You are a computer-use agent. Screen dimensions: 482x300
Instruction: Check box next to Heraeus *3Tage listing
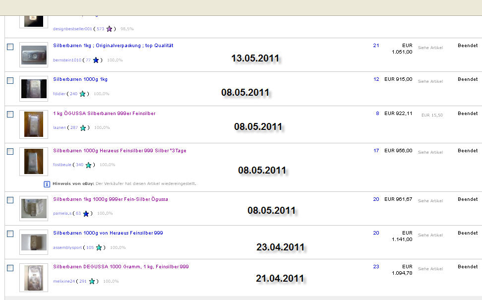coord(10,152)
